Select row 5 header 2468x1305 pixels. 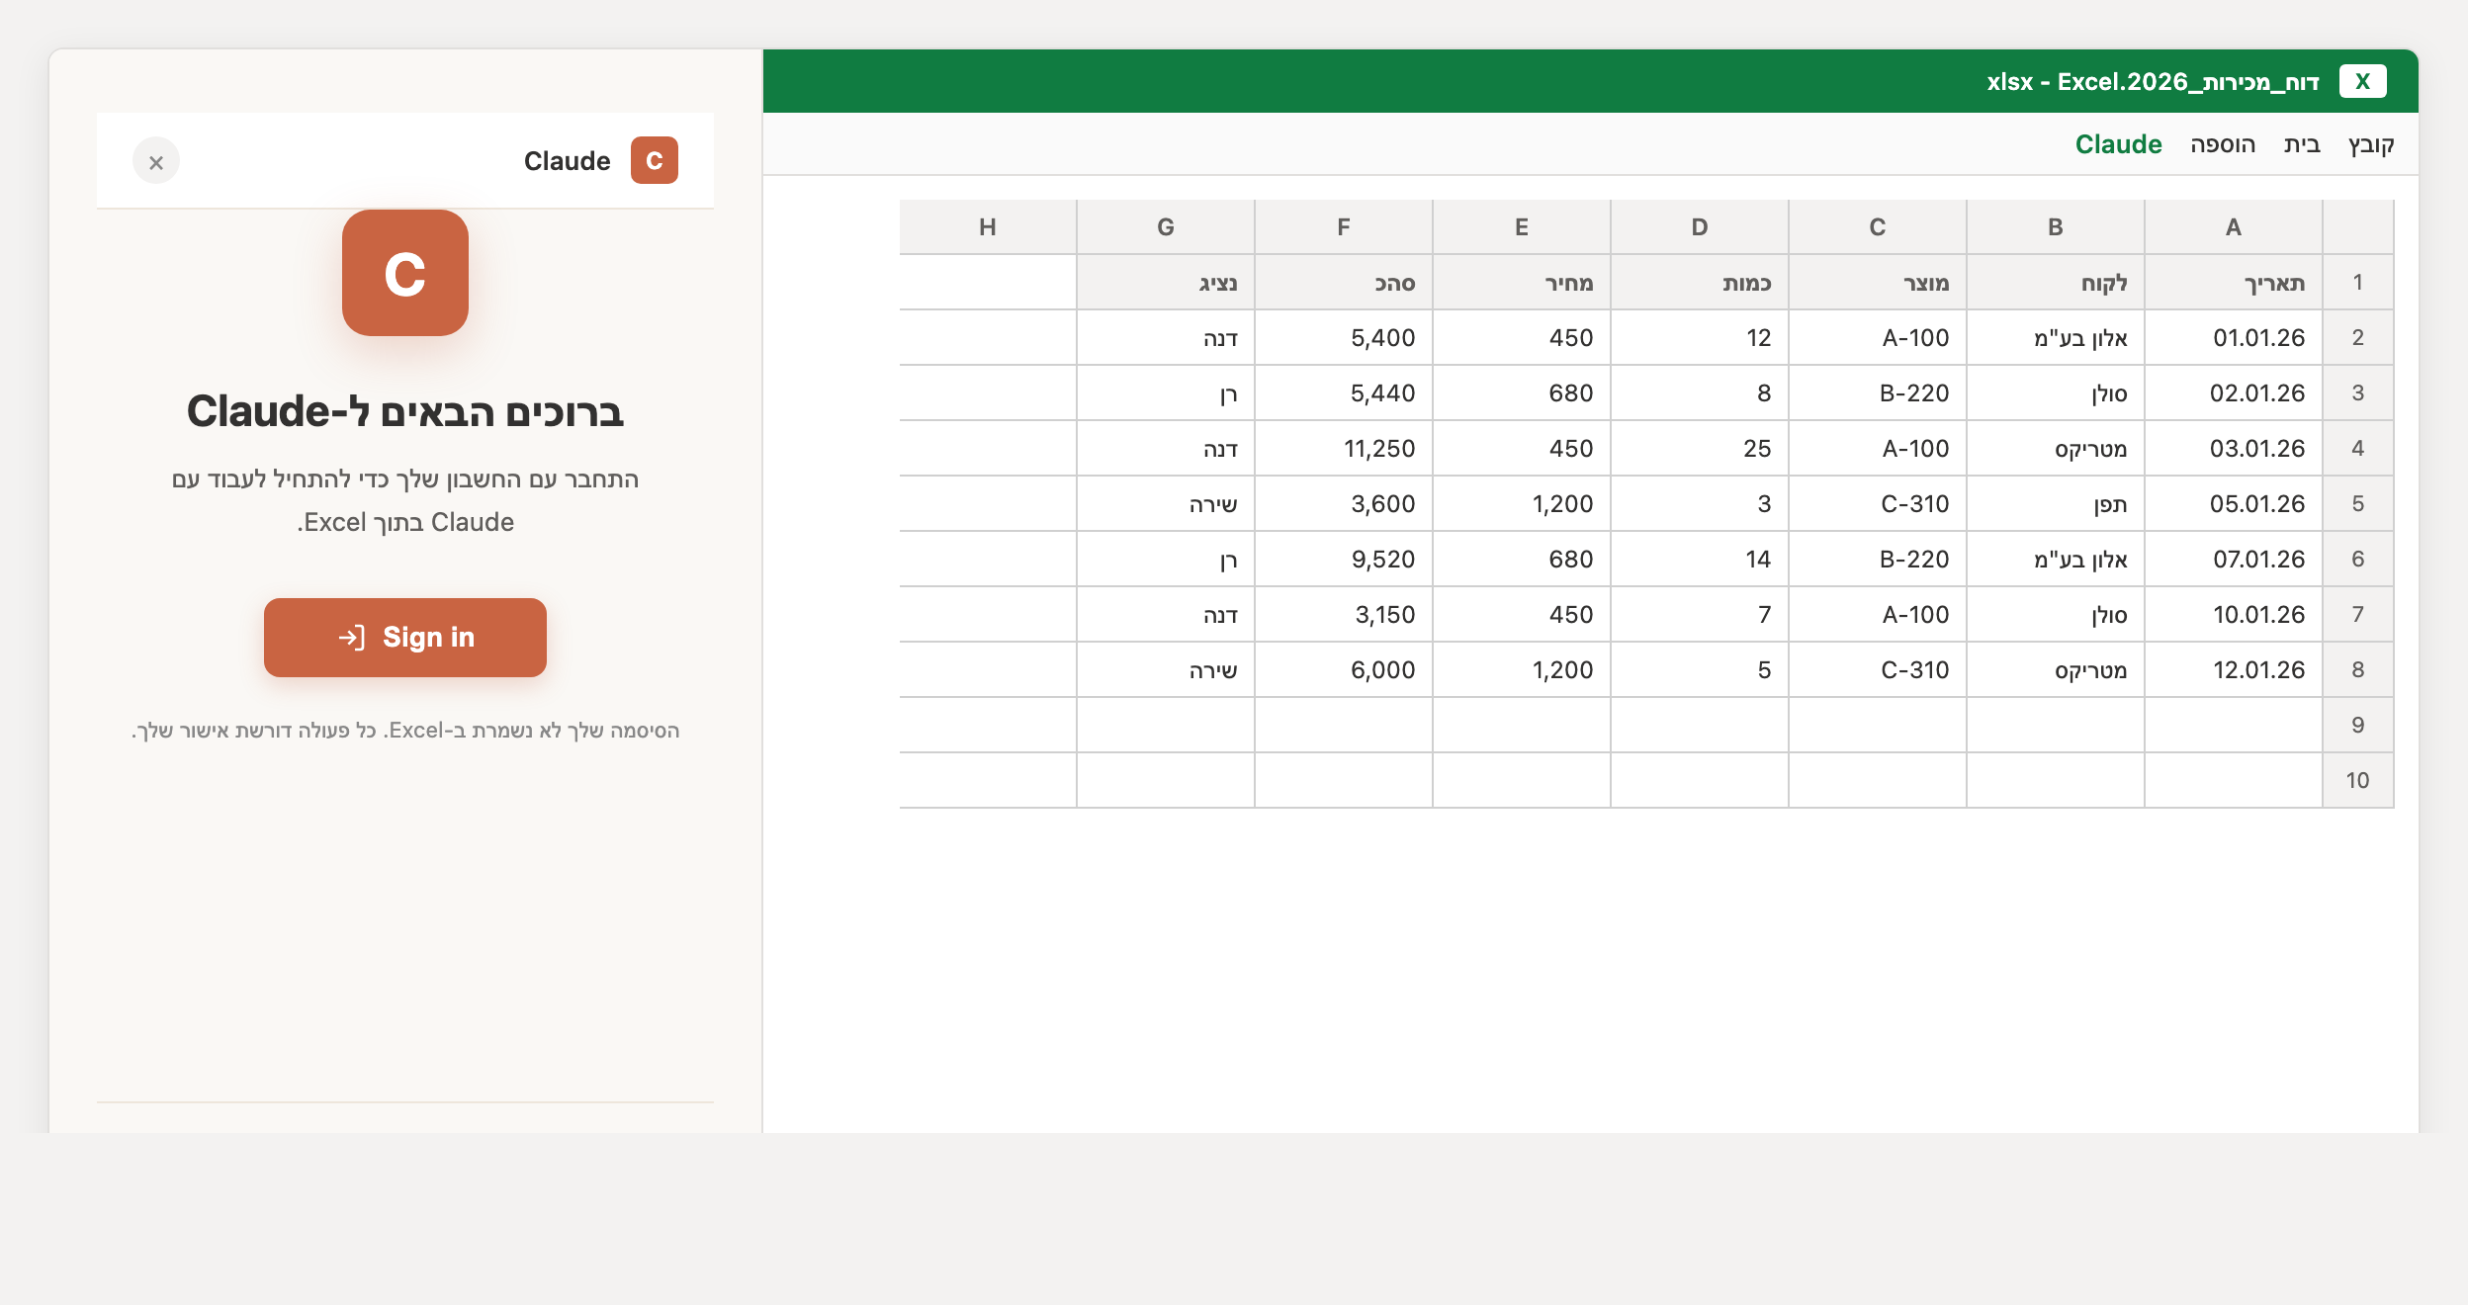pos(2358,504)
